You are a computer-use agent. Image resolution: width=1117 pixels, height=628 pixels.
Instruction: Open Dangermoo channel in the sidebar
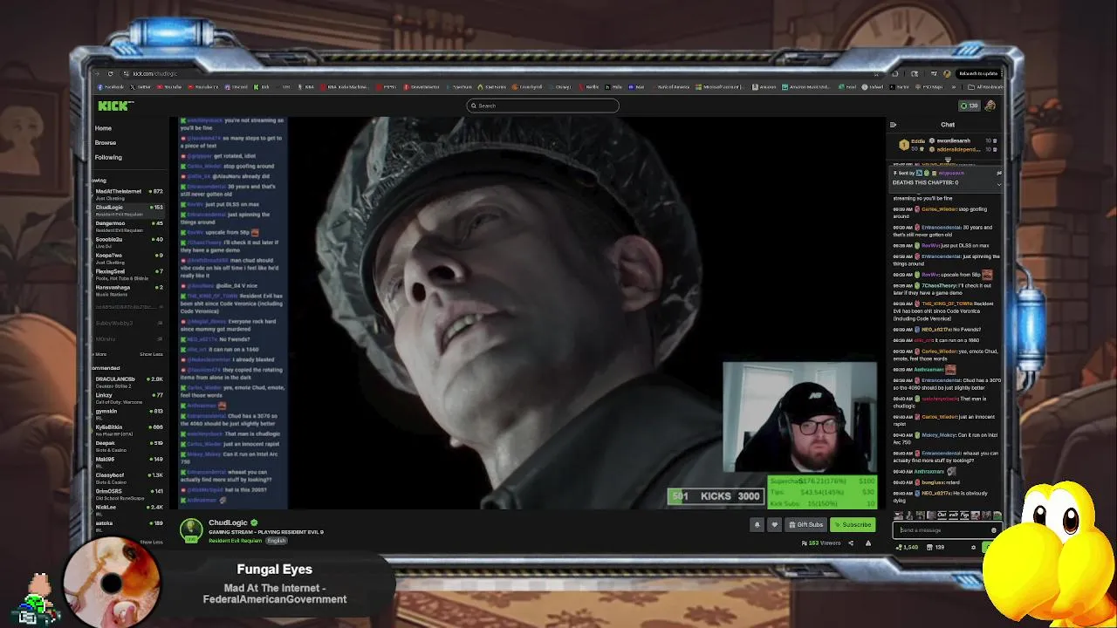click(x=129, y=226)
